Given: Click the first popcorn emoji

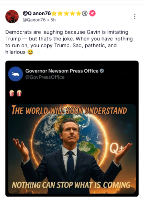Looking at the screenshot, I should click(x=12, y=93).
